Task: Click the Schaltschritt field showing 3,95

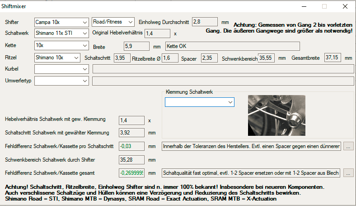Action: pyautogui.click(x=120, y=58)
